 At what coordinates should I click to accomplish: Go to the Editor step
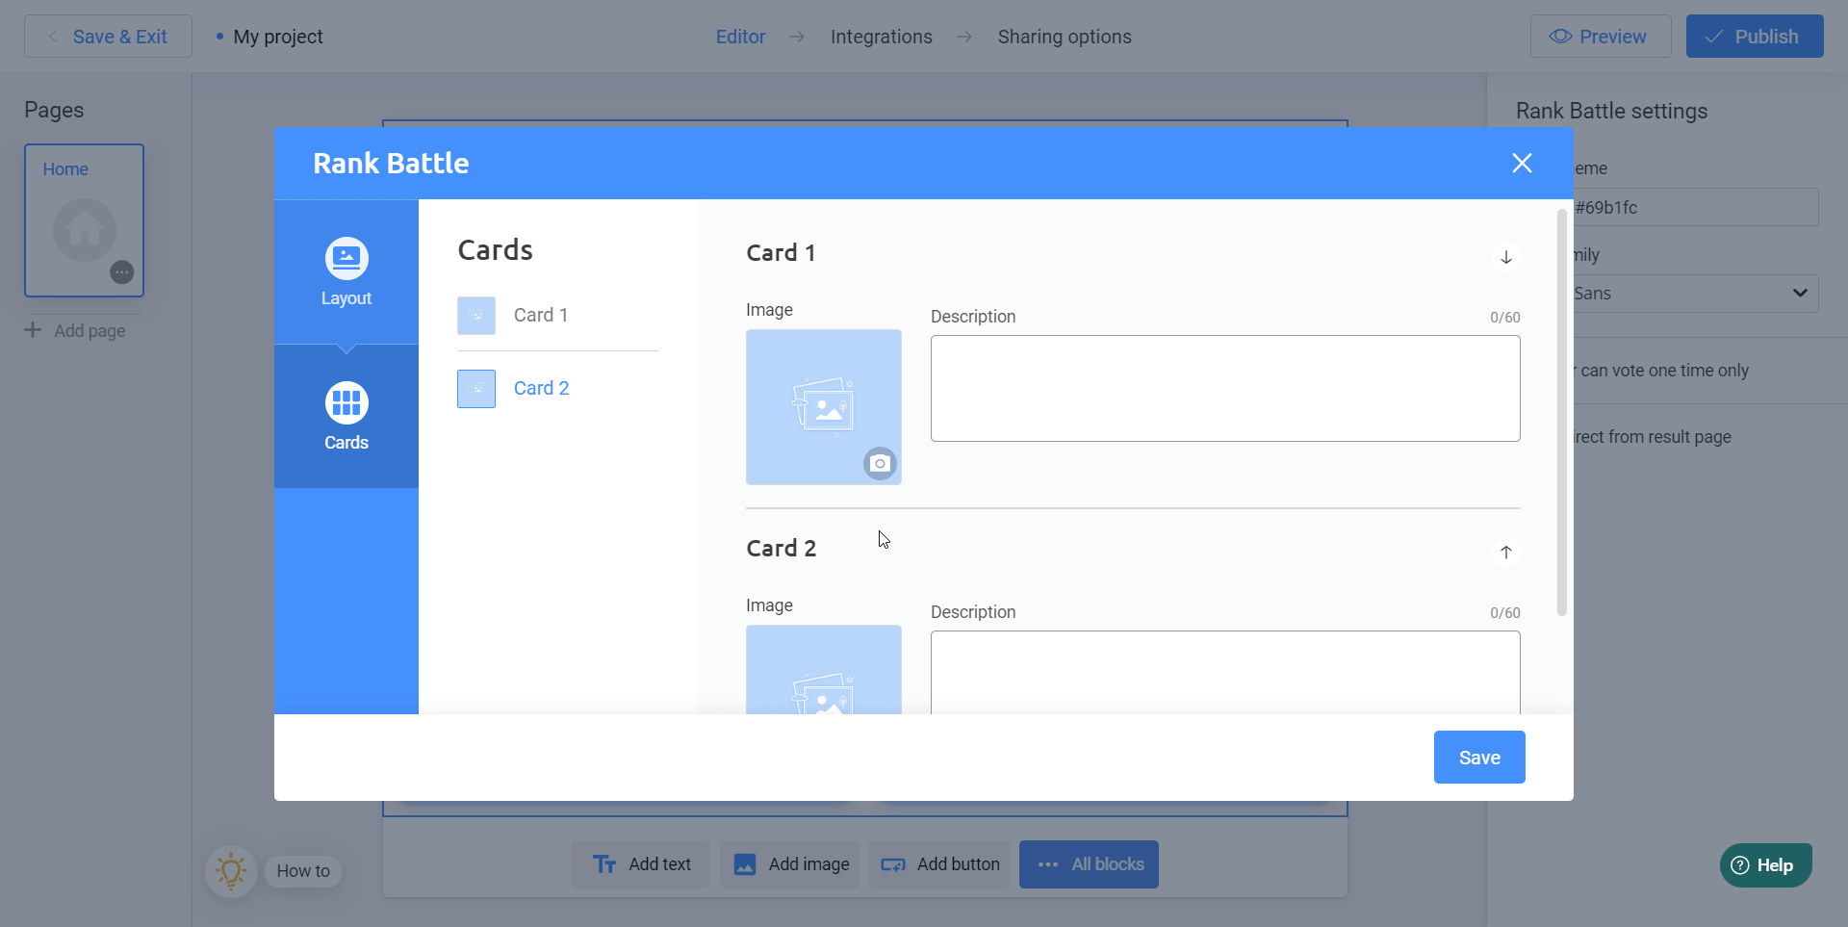[740, 37]
